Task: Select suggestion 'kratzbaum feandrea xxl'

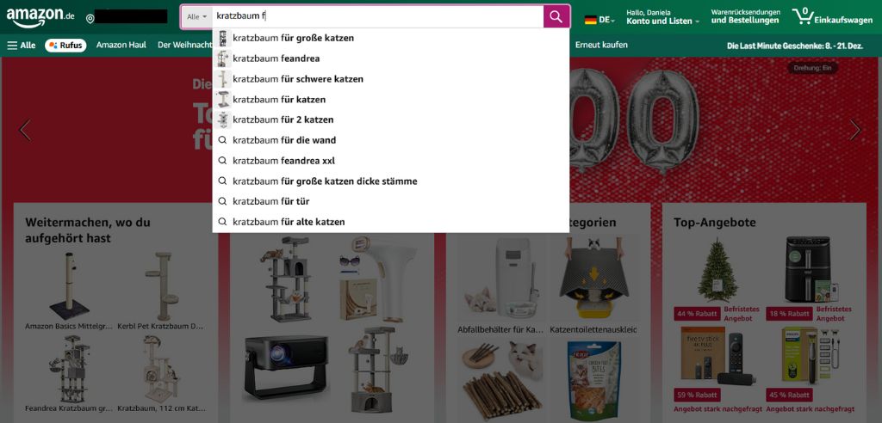Action: coord(391,161)
